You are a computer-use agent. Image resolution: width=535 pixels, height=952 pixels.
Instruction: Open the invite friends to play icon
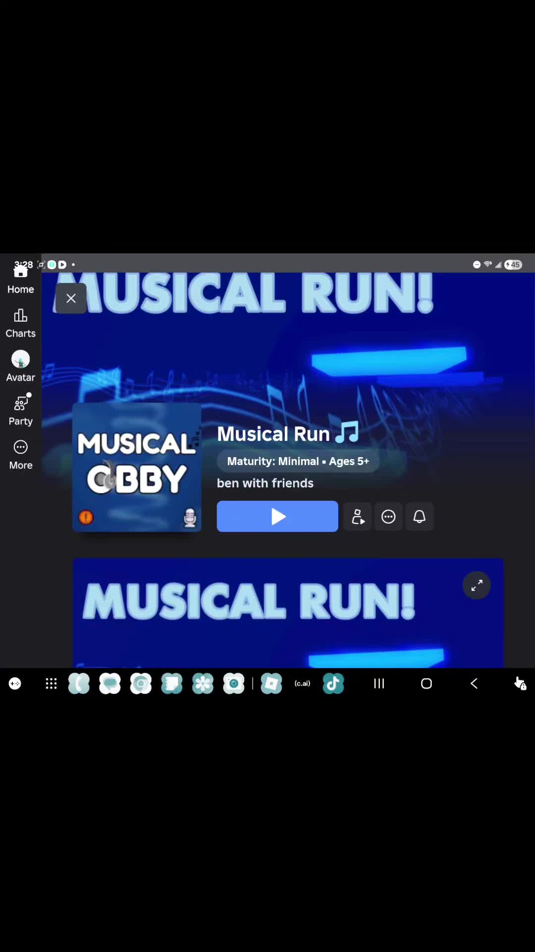358,517
